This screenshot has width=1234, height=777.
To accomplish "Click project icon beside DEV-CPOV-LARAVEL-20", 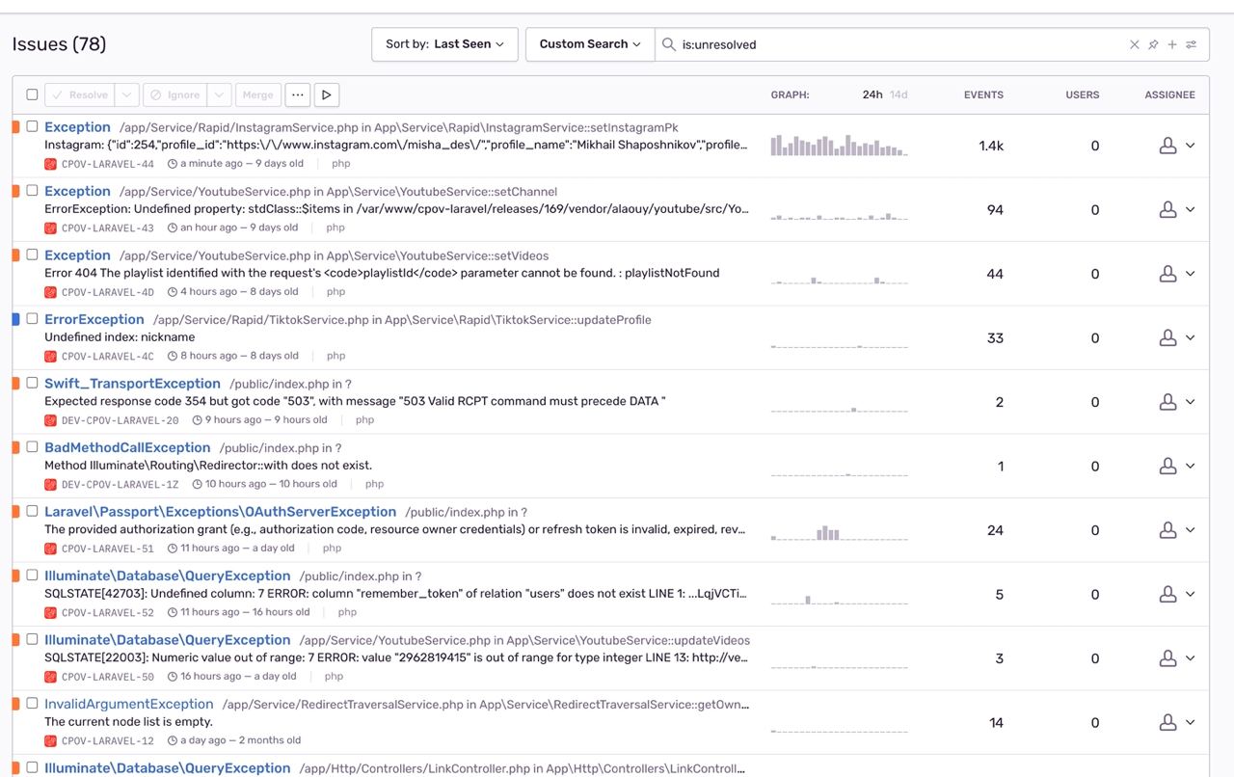I will [x=51, y=420].
